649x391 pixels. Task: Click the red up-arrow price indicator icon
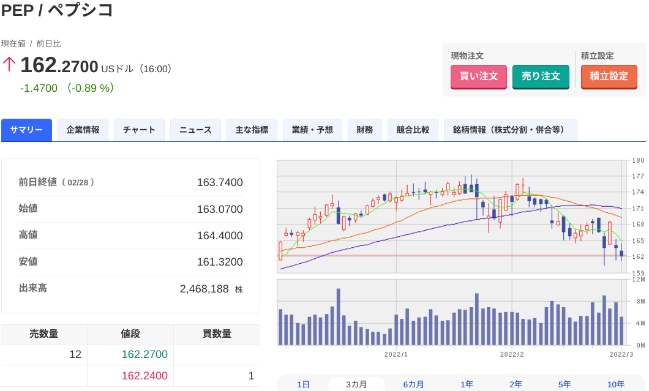tap(9, 64)
